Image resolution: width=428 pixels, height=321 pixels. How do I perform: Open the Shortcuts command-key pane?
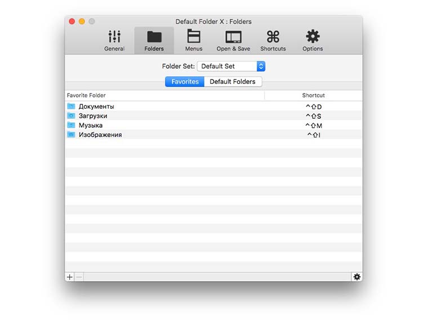(x=273, y=41)
